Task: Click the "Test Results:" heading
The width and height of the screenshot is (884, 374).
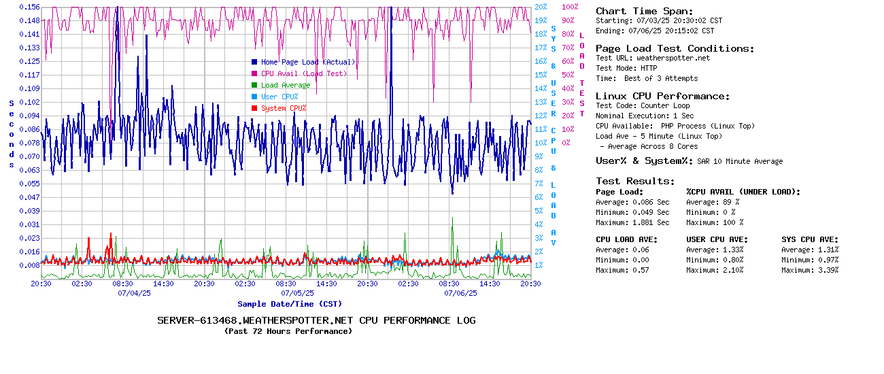Action: coord(635,181)
